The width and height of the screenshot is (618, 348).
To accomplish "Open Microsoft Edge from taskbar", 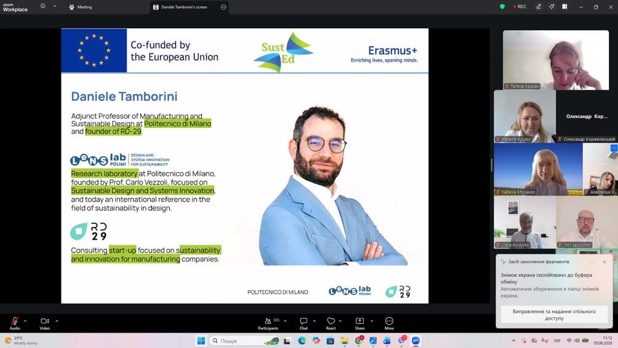I will click(302, 341).
